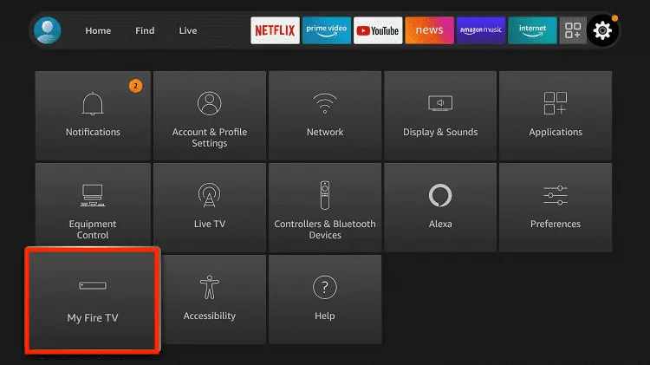Launch the YouTube app shortcut

pos(375,30)
